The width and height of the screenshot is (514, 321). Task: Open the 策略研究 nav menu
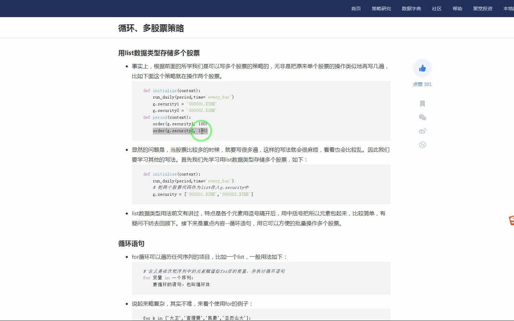pyautogui.click(x=381, y=9)
